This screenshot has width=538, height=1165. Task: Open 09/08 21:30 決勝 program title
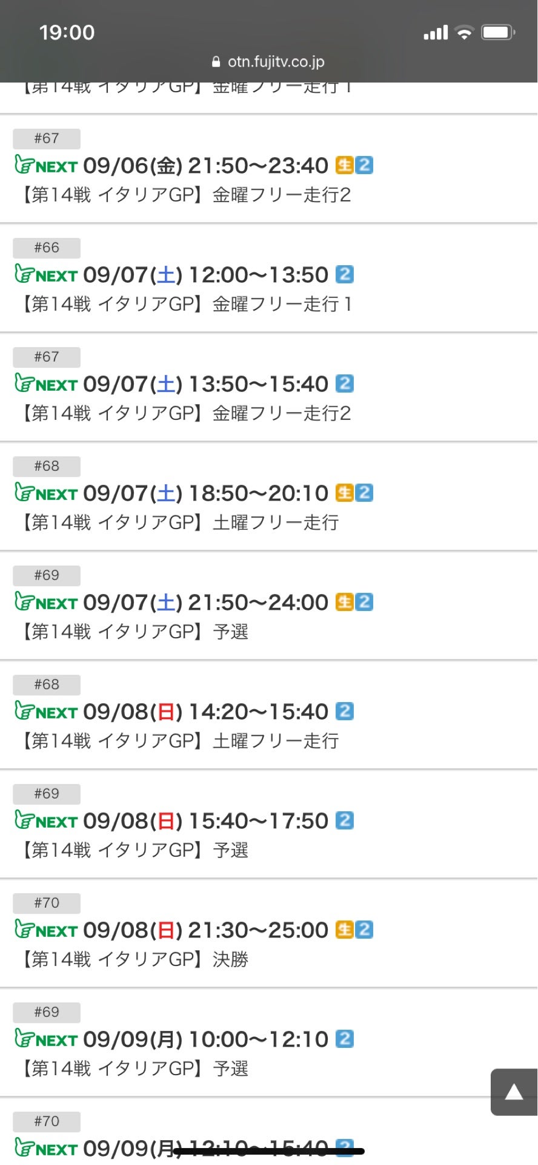pyautogui.click(x=134, y=959)
